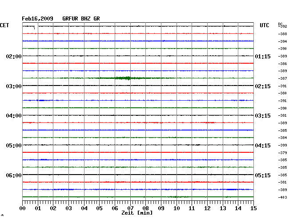Viewport: 289px width, 220px height.
Task: Click the 00 minute axis tick label
Action: [23, 208]
